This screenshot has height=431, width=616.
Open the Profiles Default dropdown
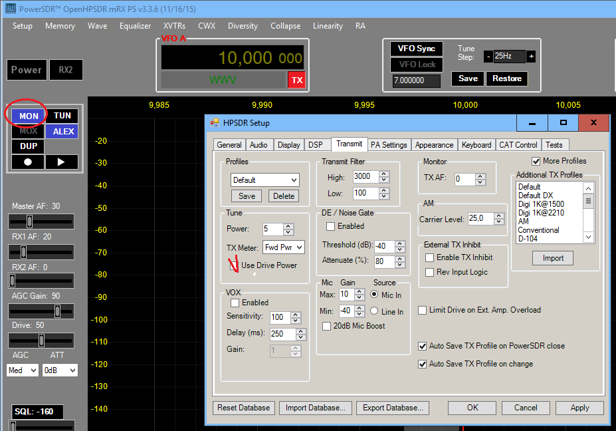pyautogui.click(x=264, y=180)
